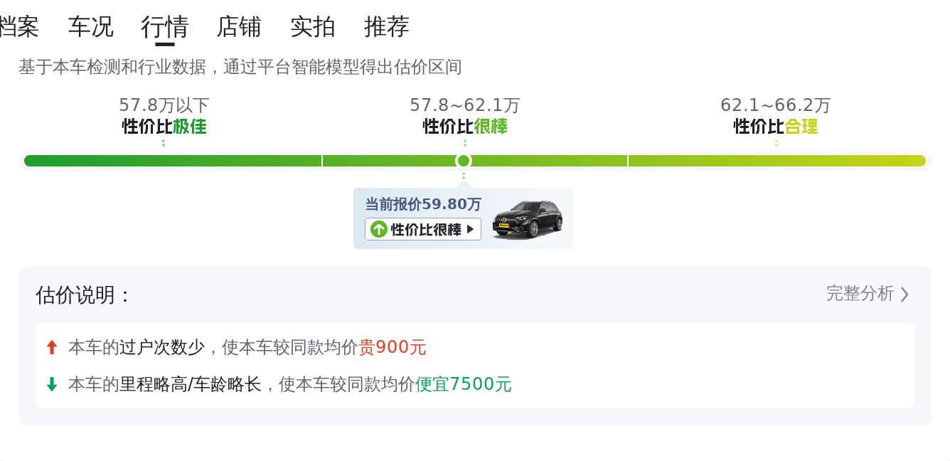Go to the 实拍 tab
Viewport: 950px width, 461px height.
coord(313,27)
